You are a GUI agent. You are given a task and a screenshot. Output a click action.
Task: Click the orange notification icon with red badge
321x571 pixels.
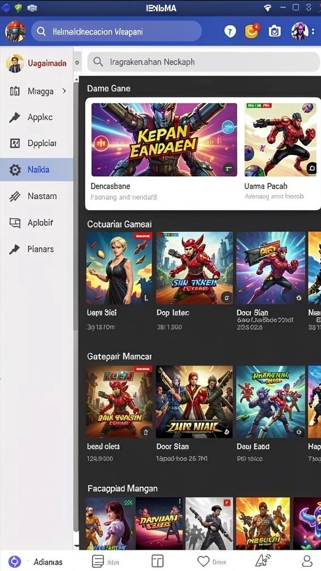click(252, 31)
